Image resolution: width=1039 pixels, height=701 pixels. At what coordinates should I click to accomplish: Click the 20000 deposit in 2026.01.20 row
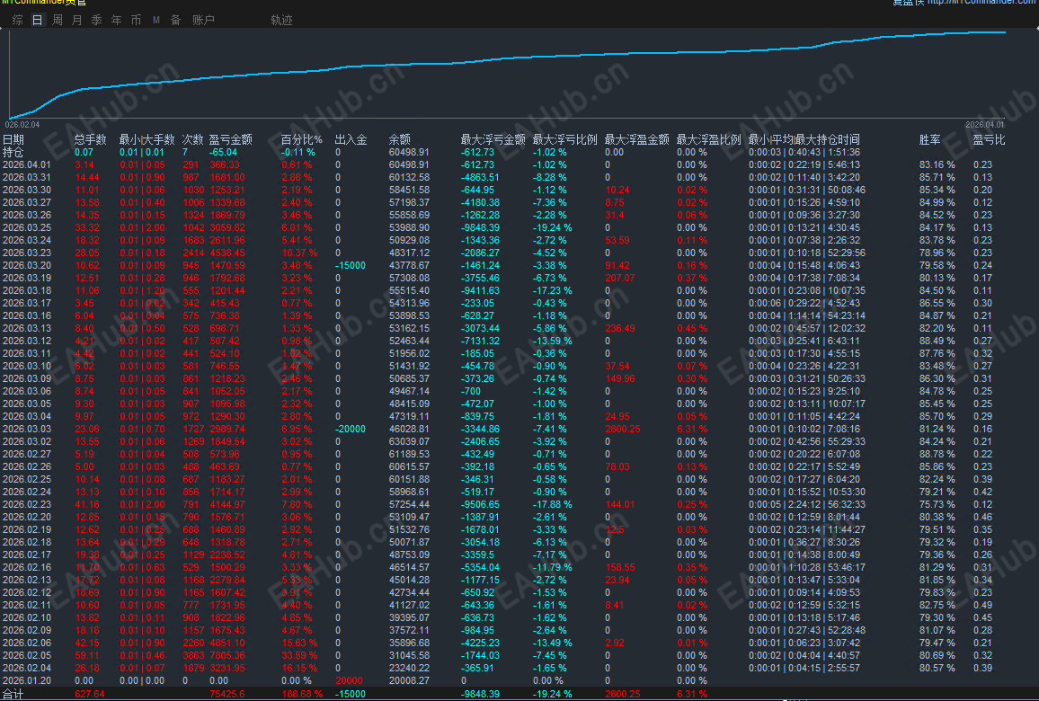coord(350,680)
